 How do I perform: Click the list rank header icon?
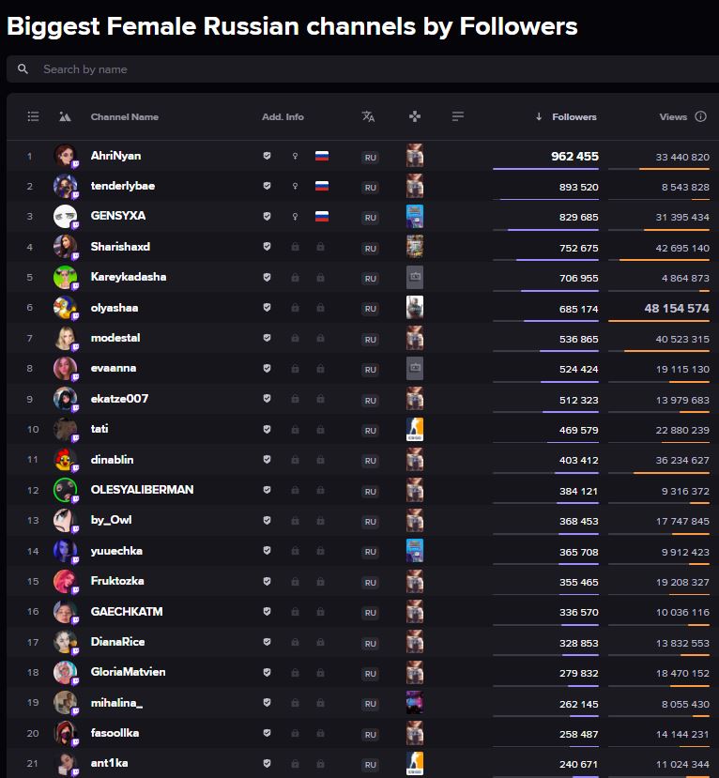tap(33, 116)
